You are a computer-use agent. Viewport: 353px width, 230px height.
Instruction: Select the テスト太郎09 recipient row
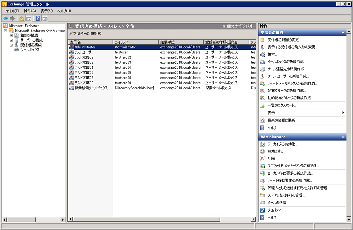[162, 83]
